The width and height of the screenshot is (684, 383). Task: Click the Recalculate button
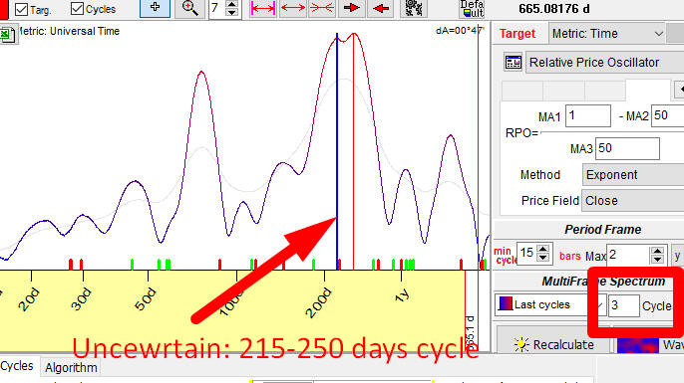coord(553,344)
